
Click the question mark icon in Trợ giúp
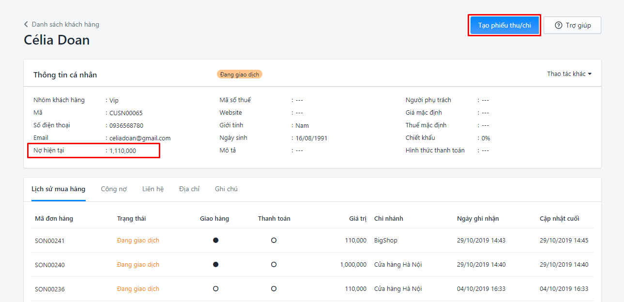click(559, 25)
